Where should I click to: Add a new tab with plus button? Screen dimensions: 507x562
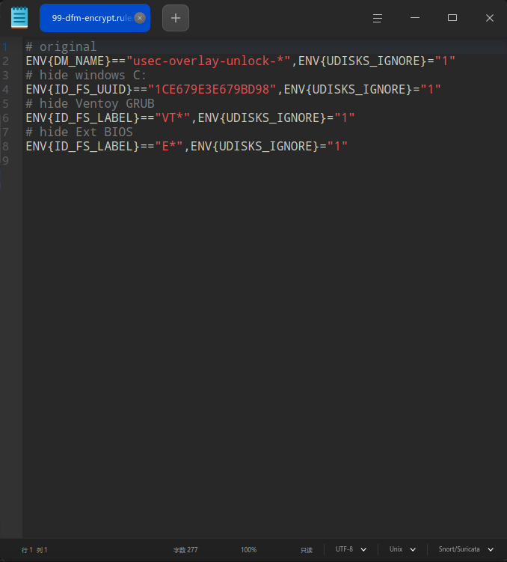tap(176, 18)
